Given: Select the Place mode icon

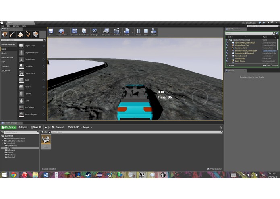Looking at the screenshot, I should pos(5,34).
